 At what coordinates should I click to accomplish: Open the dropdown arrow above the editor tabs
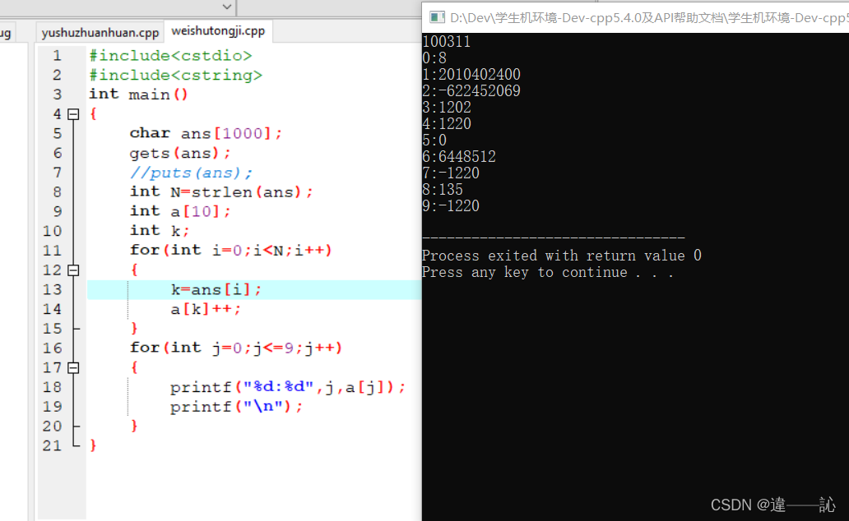[x=227, y=7]
